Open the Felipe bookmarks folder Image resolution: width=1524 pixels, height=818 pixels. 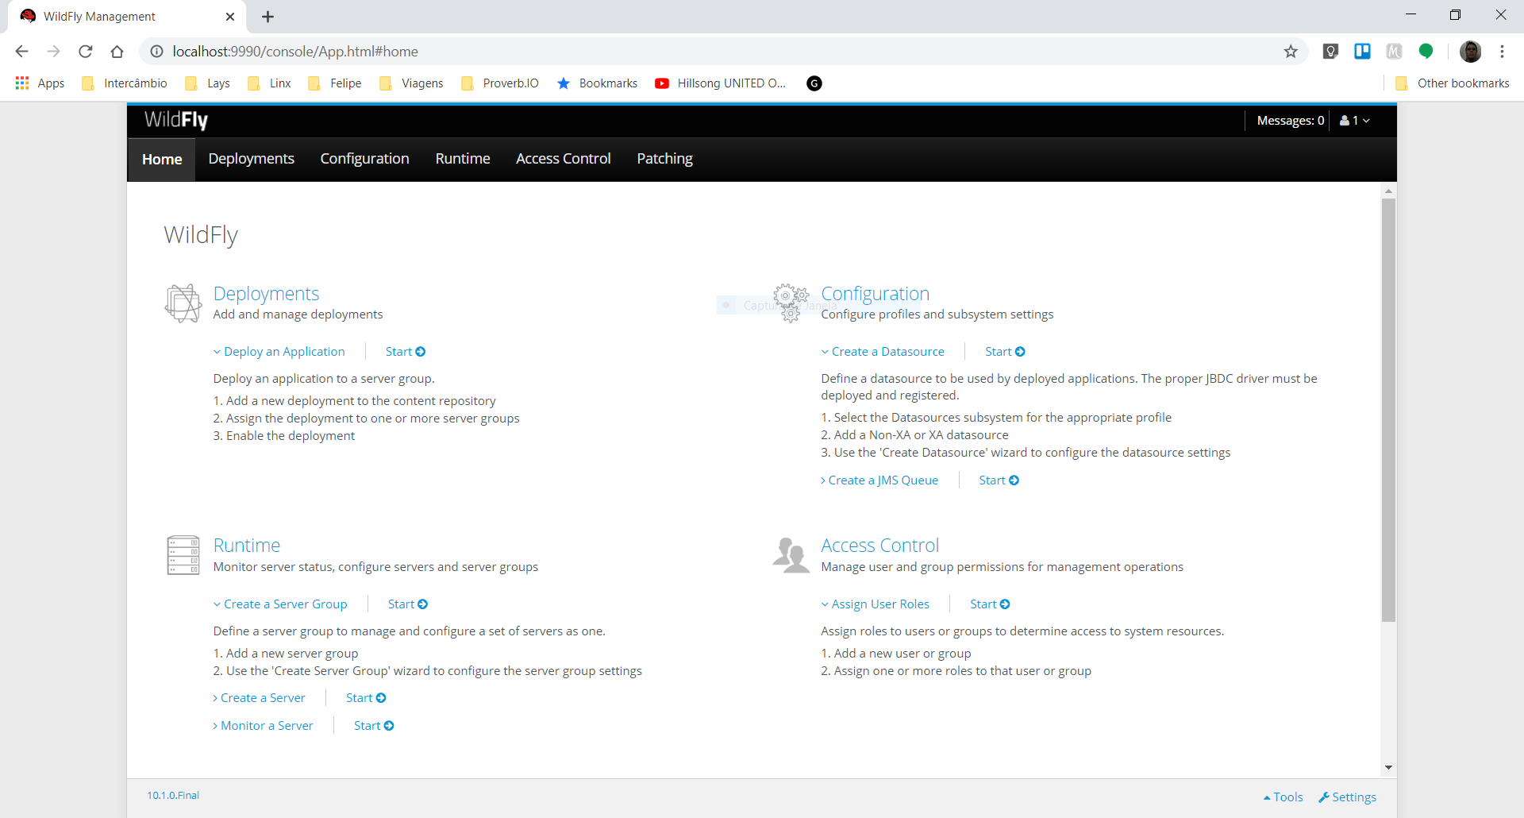[x=335, y=83]
